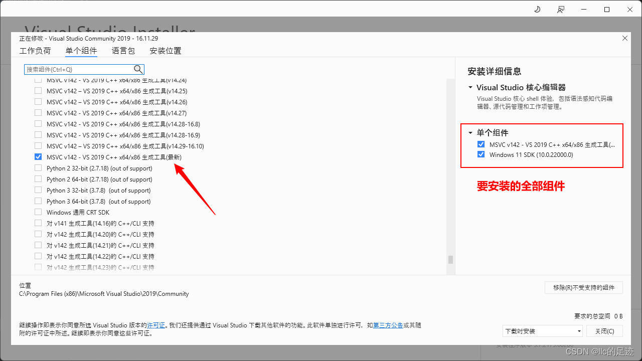Open the 第三方公告 link
Viewport: 642px width, 361px height.
[x=388, y=325]
